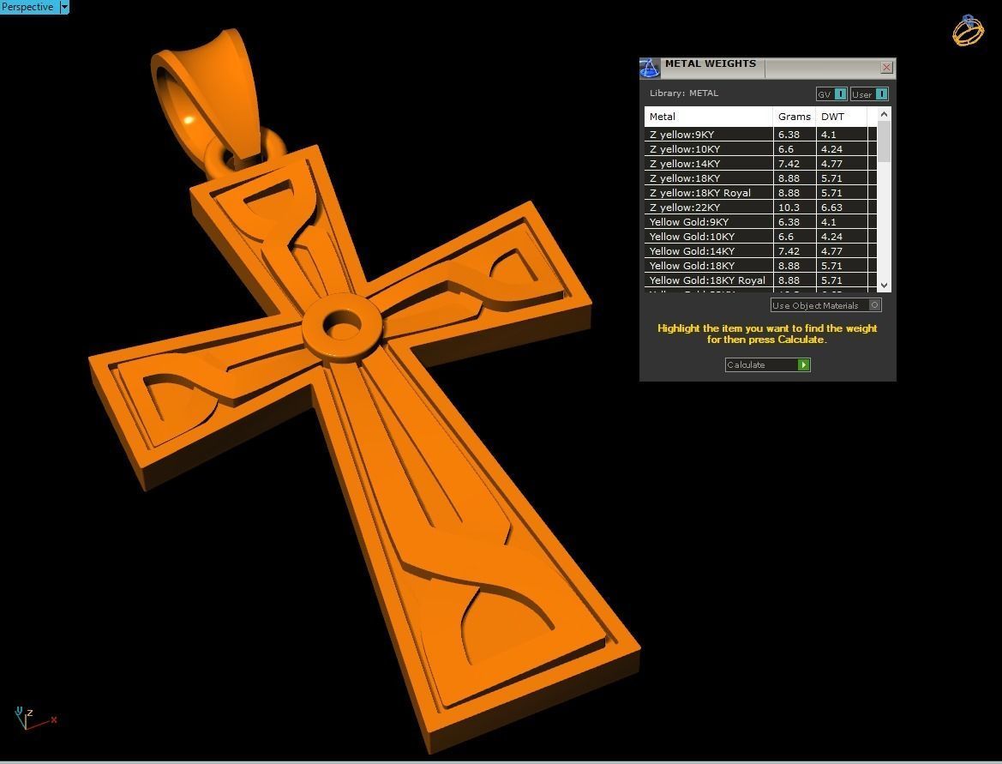Open the Perspective viewport dropdown arrow
The height and width of the screenshot is (764, 1002).
(x=64, y=7)
